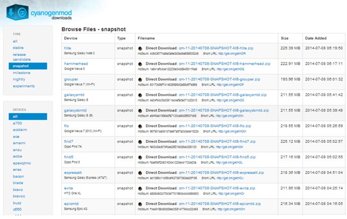Image resolution: width=347 pixels, height=219 pixels.
Task: Open the hlte device link
Action: (68, 48)
